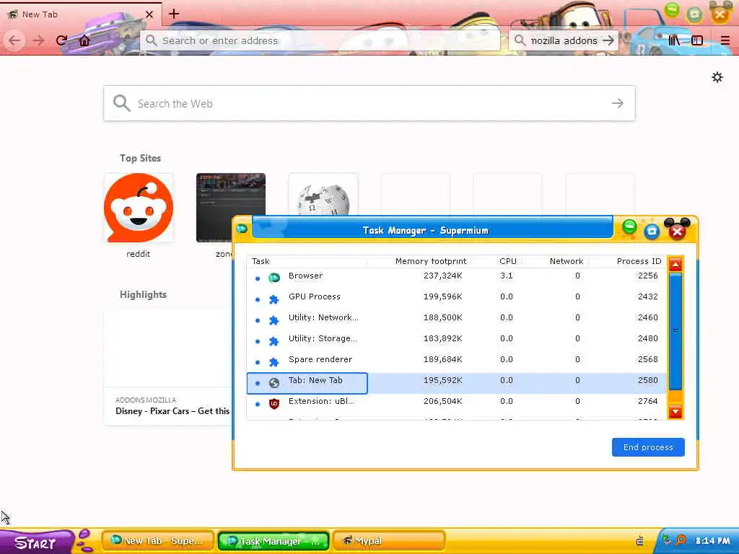Select the Tab: New Tab row
Viewport: 739px width, 554px height.
[x=456, y=382]
